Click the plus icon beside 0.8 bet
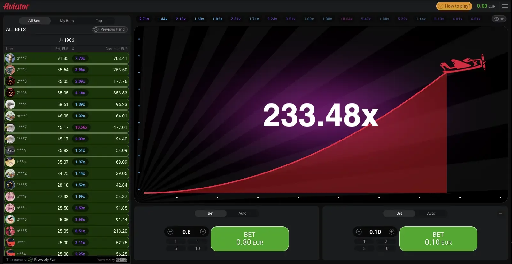This screenshot has height=264, width=512. click(203, 232)
